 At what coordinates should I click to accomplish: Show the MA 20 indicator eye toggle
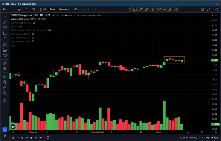point(33,34)
